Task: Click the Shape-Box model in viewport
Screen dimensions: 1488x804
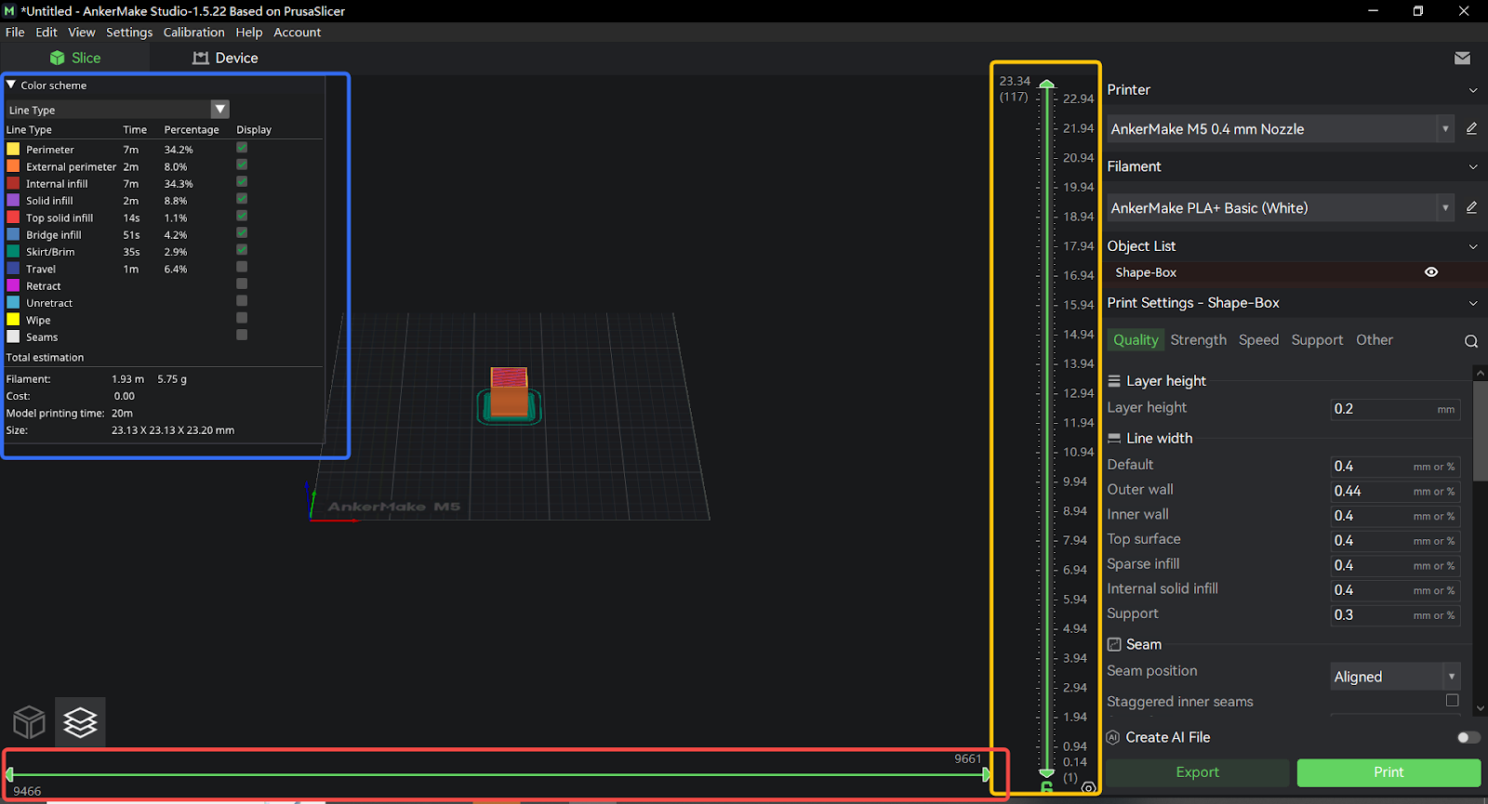Action: point(509,394)
